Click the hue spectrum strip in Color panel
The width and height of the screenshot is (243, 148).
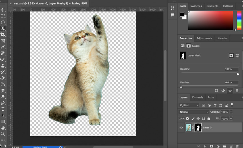click(x=239, y=21)
